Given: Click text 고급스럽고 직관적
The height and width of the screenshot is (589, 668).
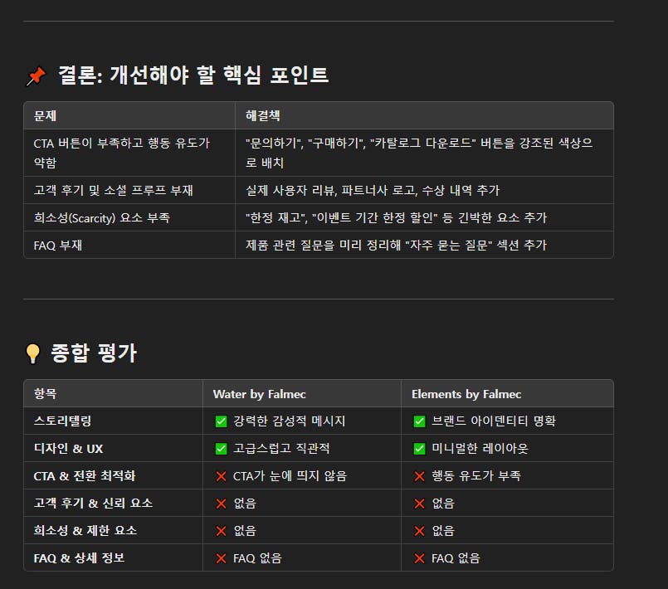Looking at the screenshot, I should pos(281,449).
